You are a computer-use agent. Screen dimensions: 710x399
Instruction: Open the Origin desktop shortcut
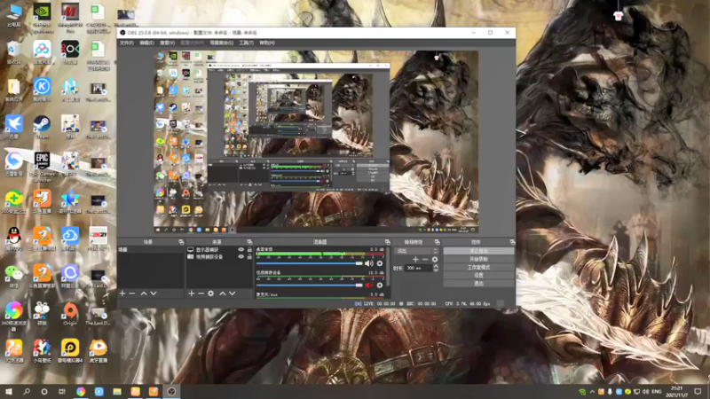click(70, 314)
